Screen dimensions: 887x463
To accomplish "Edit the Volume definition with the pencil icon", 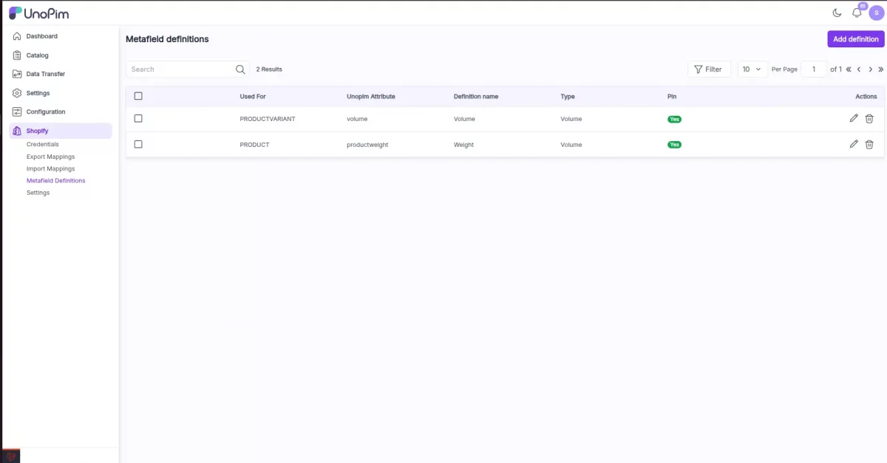I will click(853, 118).
